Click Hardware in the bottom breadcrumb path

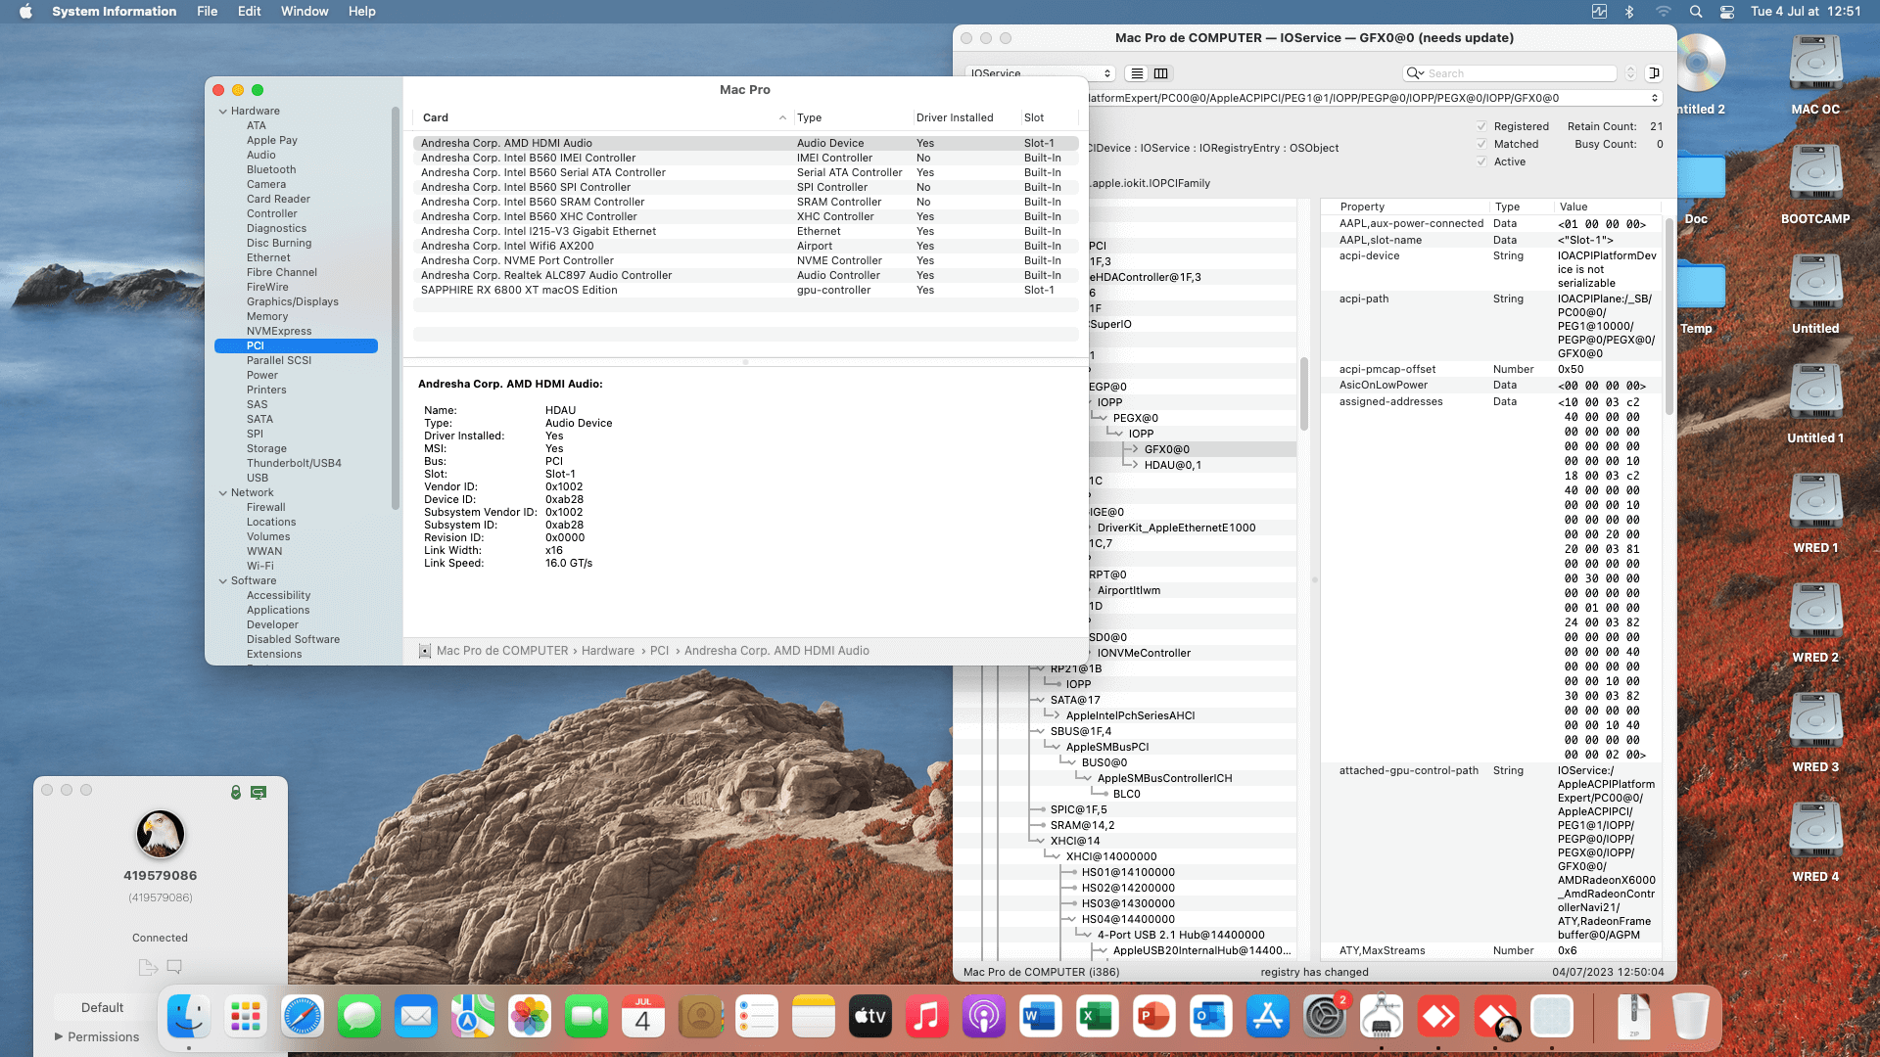pyautogui.click(x=607, y=651)
